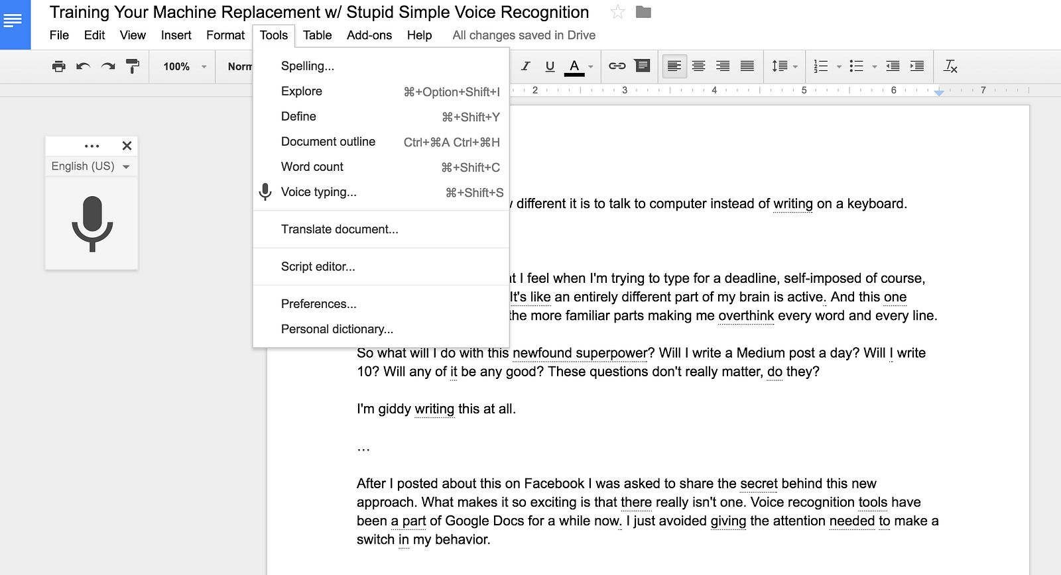Star this document

pos(617,12)
